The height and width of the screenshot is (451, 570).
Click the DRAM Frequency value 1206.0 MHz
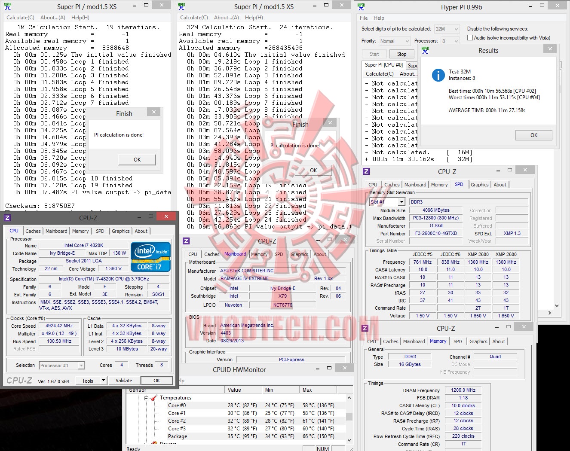coord(463,390)
